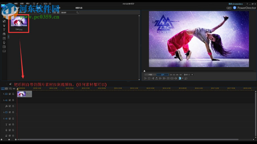Toggle title track enable checkbox
This screenshot has width=257, height=144.
pyautogui.click(x=10, y=125)
